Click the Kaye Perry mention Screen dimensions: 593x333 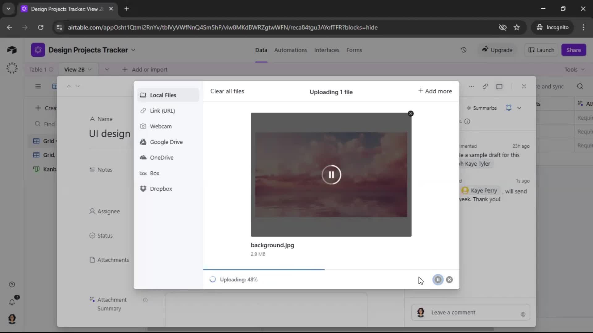[480, 191]
